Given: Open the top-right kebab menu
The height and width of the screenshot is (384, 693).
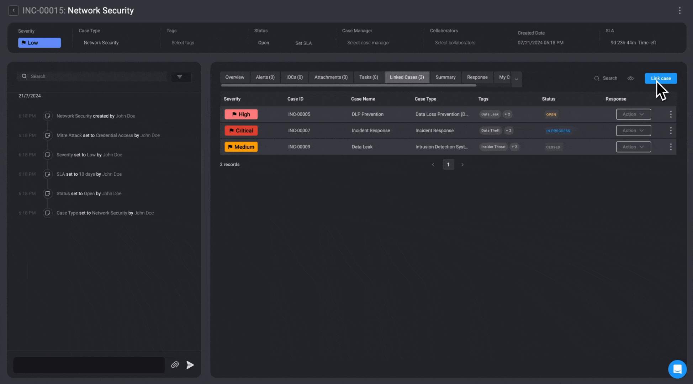Looking at the screenshot, I should pos(679,11).
